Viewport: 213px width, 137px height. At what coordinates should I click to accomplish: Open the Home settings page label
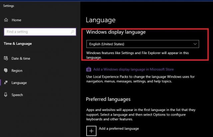pos(16,20)
